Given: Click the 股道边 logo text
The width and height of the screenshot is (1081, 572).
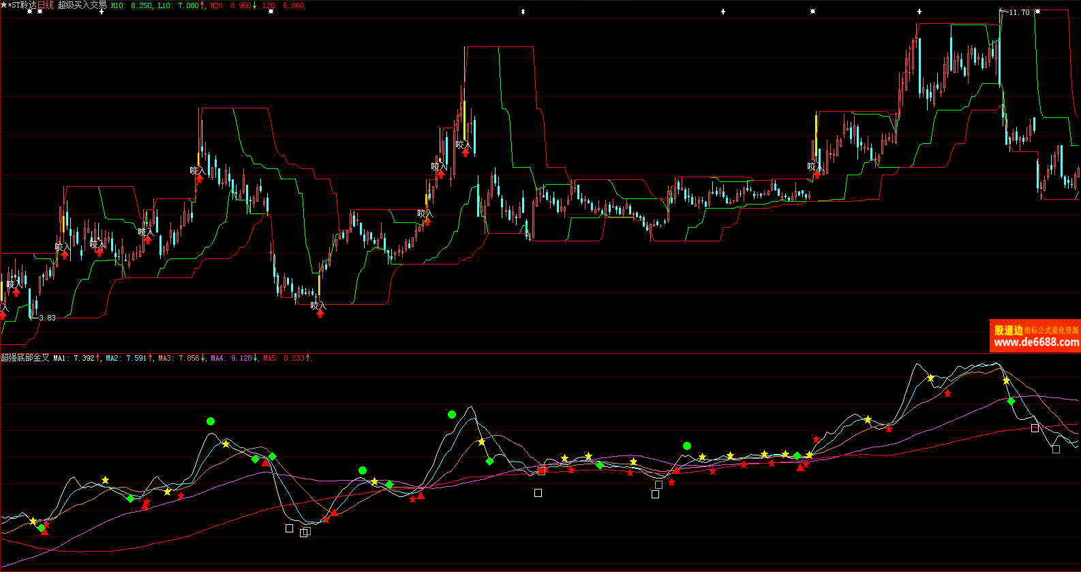Looking at the screenshot, I should 1008,330.
